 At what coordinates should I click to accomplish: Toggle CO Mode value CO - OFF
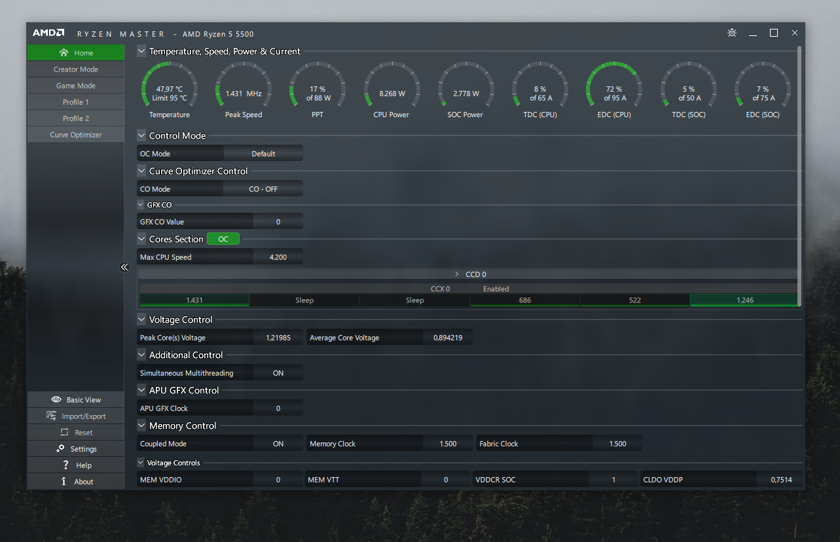263,189
